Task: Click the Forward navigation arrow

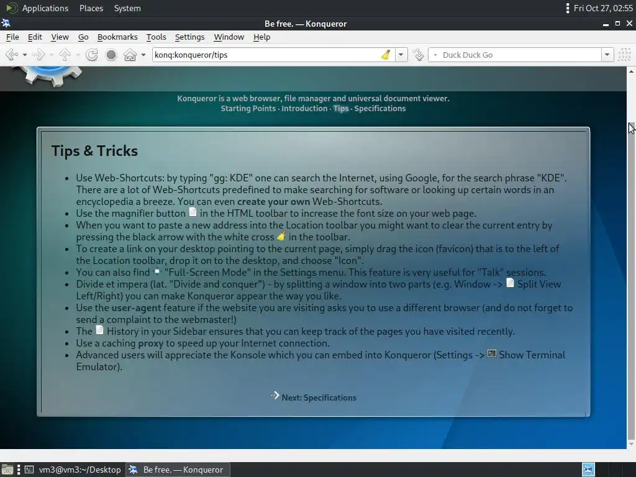Action: point(38,55)
